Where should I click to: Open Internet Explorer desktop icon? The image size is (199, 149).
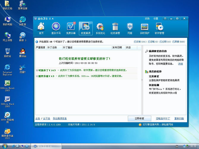pyautogui.click(x=7, y=70)
